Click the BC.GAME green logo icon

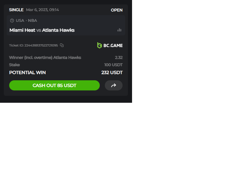point(99,46)
